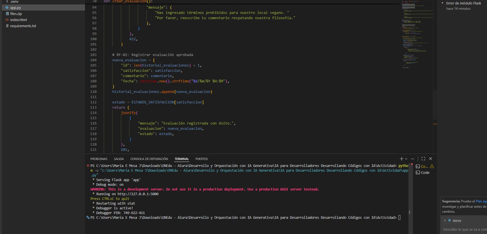Switch to the PROBLEMAS tab

tap(99, 159)
